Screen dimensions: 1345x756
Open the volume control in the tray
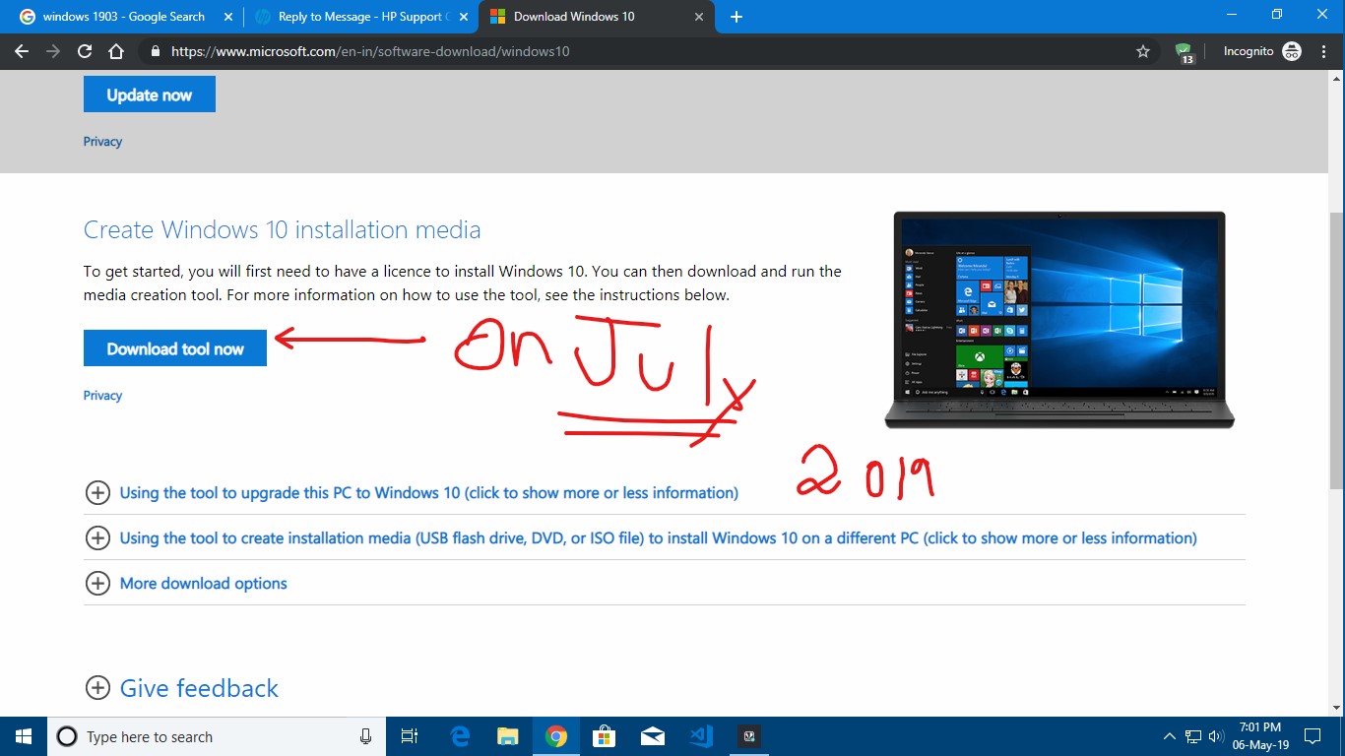tap(1216, 736)
